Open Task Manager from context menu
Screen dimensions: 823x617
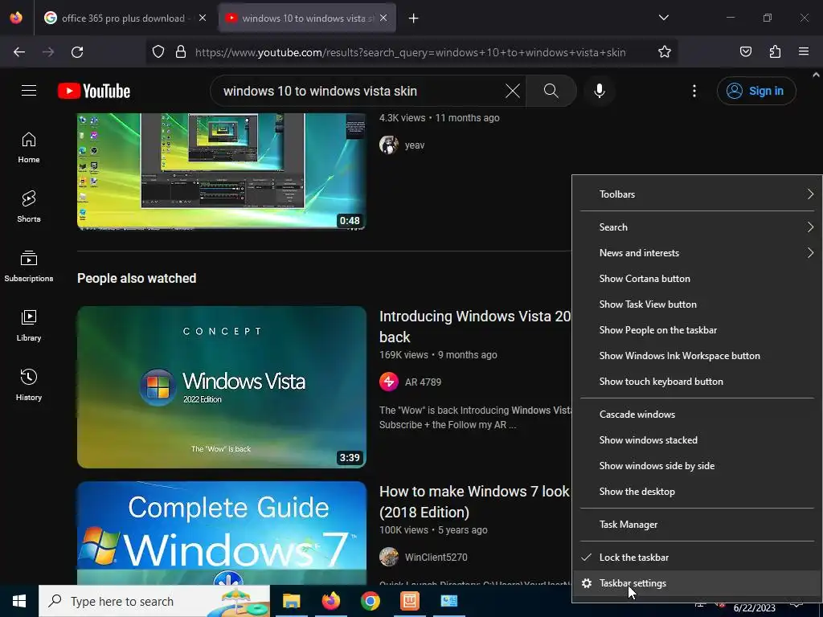click(x=697, y=525)
